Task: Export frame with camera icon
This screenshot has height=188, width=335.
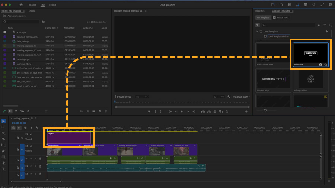Action: tap(215, 111)
